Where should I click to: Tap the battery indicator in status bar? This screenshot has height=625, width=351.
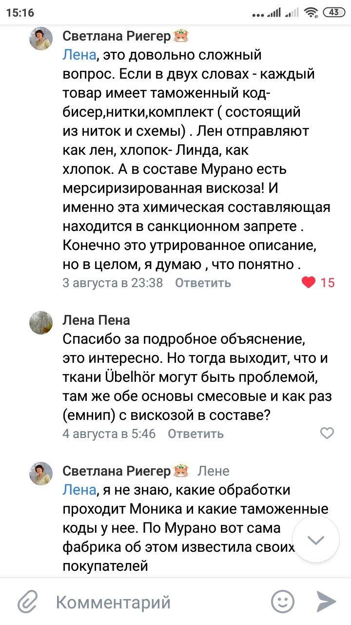pyautogui.click(x=333, y=13)
